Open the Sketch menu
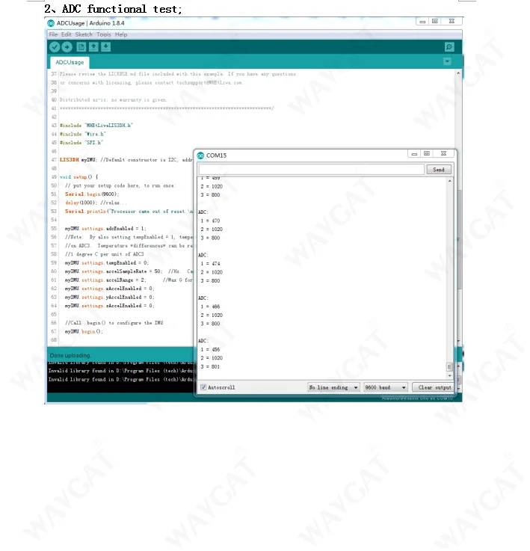The height and width of the screenshot is (551, 530). point(84,34)
